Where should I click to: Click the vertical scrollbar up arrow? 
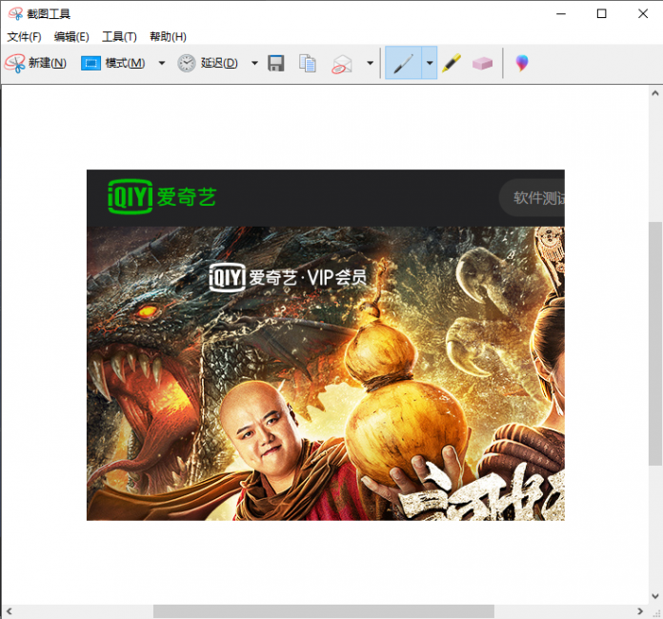tap(655, 93)
